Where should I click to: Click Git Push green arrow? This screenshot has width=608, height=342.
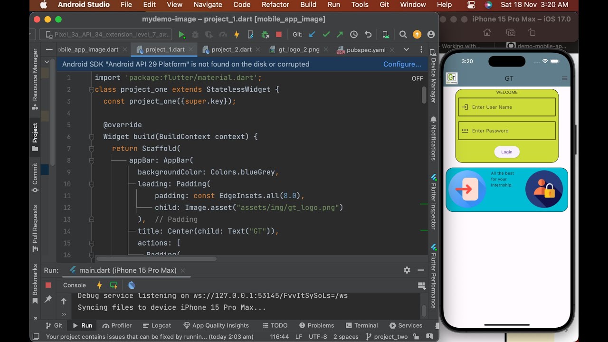340,35
